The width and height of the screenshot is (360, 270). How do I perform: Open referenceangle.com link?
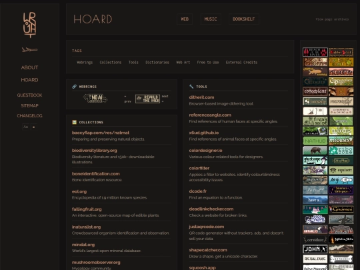210,115
